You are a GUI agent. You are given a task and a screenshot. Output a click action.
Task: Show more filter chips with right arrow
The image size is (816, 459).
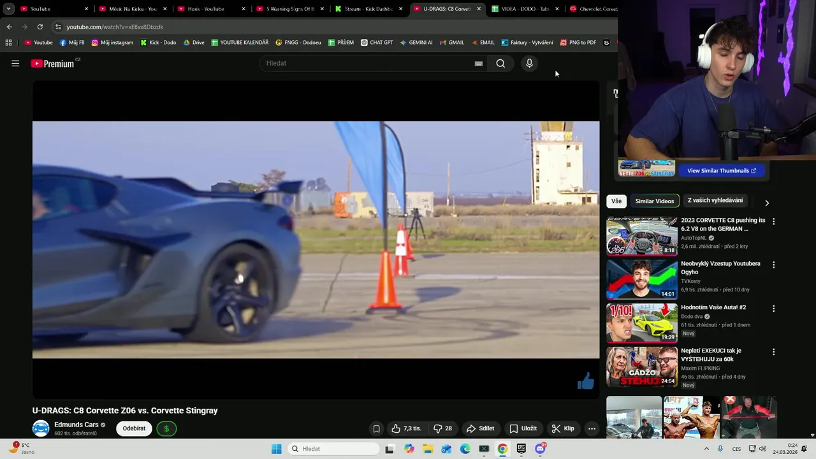click(767, 203)
